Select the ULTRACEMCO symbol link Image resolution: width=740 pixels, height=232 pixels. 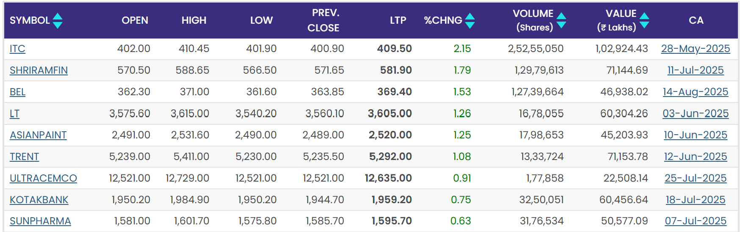(43, 178)
